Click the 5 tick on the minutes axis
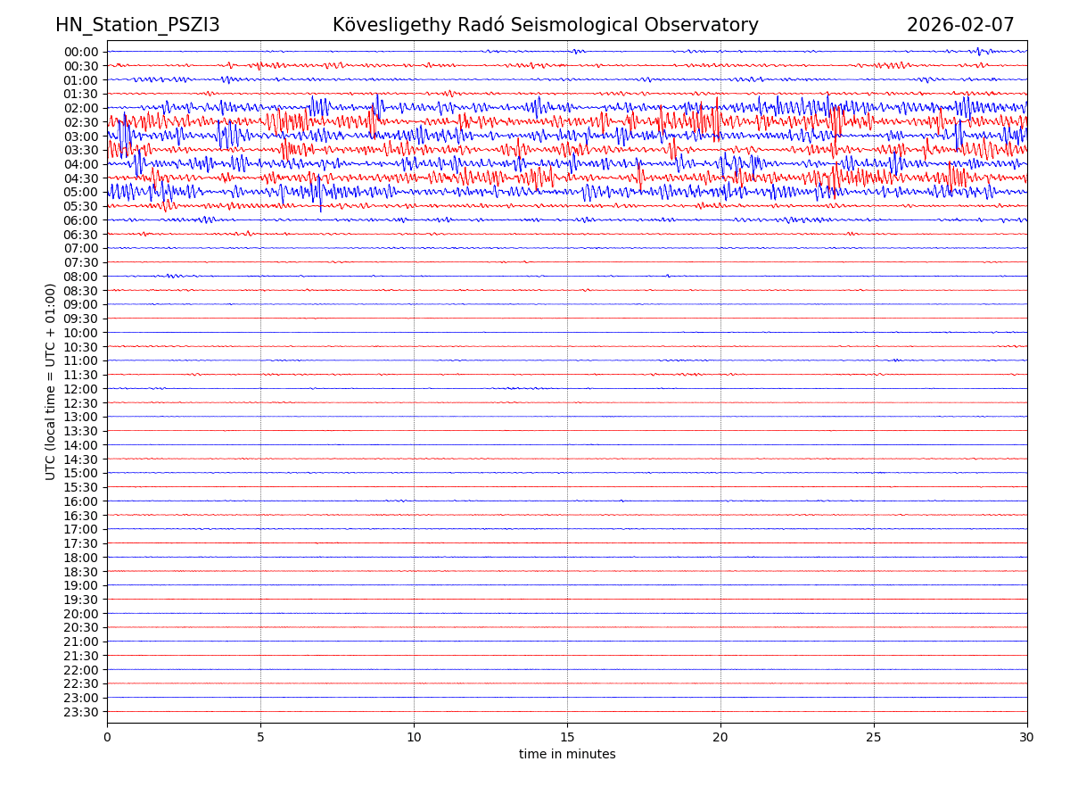The height and width of the screenshot is (803, 1070). point(260,738)
